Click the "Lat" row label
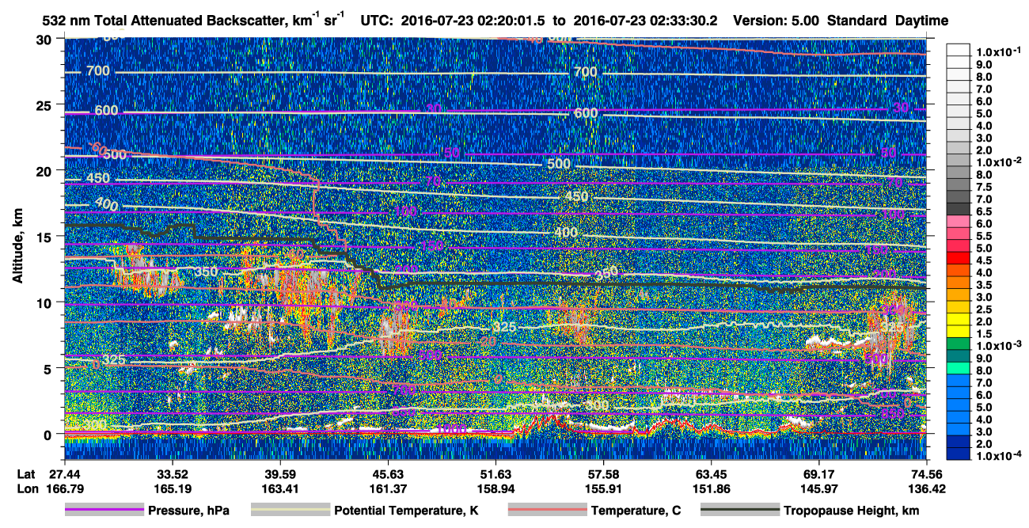This screenshot has width=1029, height=528. point(25,473)
